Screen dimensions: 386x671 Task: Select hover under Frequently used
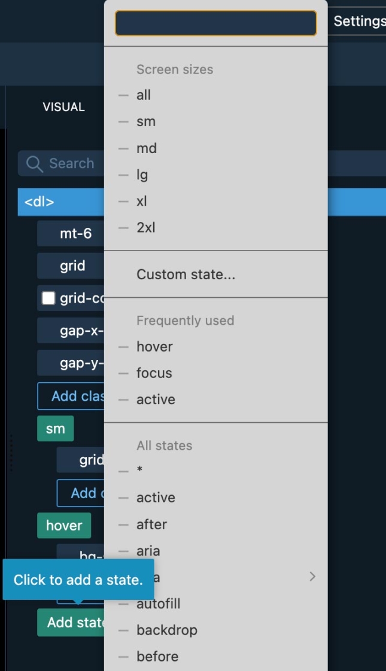(x=154, y=347)
